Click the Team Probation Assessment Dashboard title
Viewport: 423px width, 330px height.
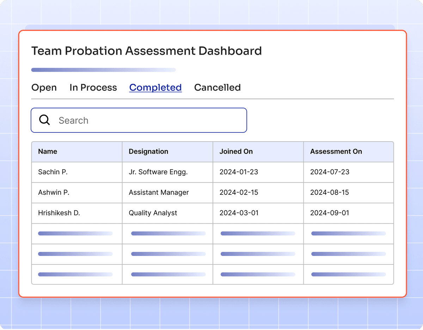click(147, 51)
